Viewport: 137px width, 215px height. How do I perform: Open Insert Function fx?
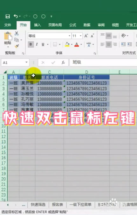tap(63, 62)
